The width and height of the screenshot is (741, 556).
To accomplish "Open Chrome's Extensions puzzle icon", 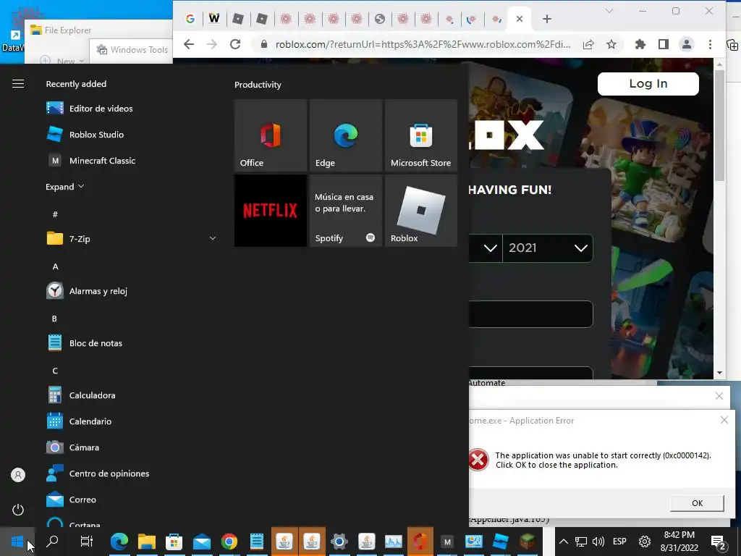I will point(640,44).
